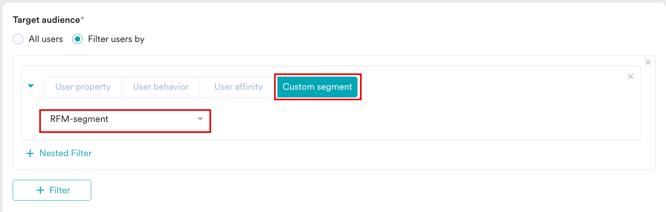Switch to the User affinity tab
This screenshot has width=666, height=212.
239,87
